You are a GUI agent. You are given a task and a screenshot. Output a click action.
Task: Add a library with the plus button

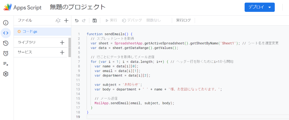(62, 42)
